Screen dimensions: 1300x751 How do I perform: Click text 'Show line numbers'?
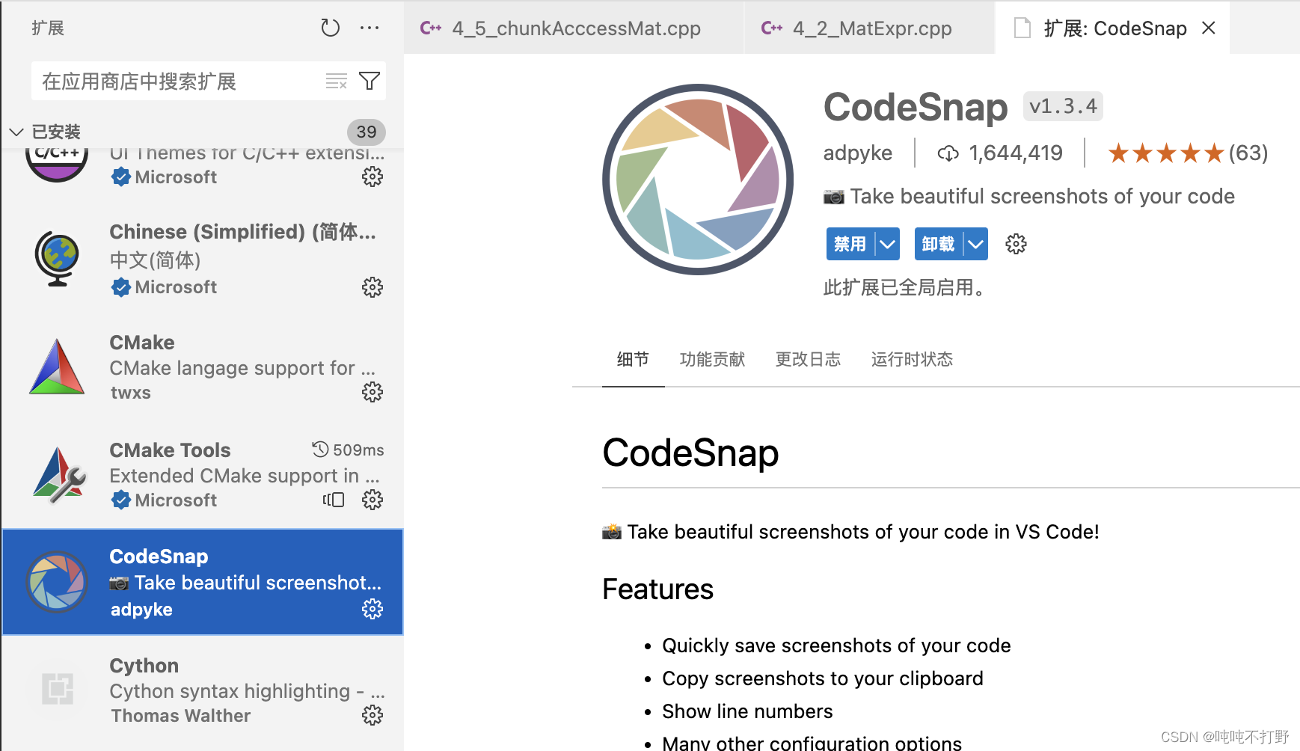747,711
